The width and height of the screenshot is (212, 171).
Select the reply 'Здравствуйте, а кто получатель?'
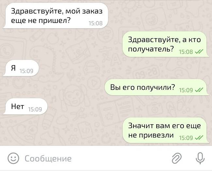[166, 44]
